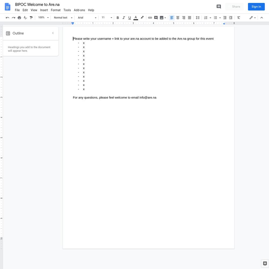The height and width of the screenshot is (269, 269).
Task: Click the right indent marker on ruler
Action: (x=224, y=23)
